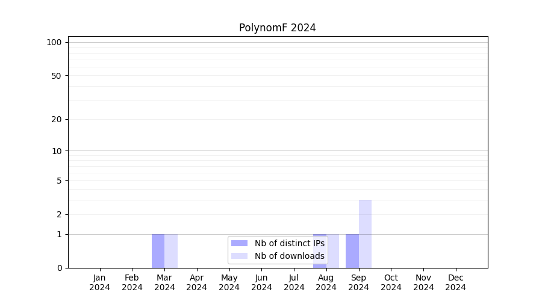Select the 0 tick label on y-axis
Image resolution: width=542 pixels, height=301 pixels.
click(x=59, y=268)
